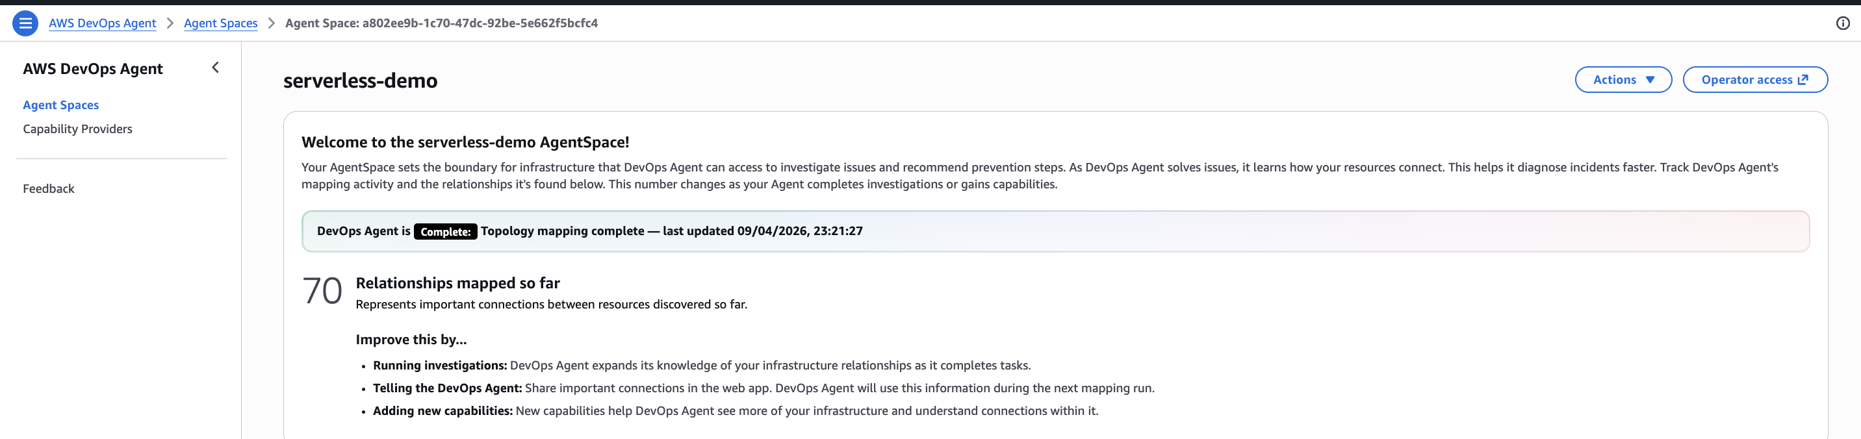Viewport: 1861px width, 439px height.
Task: Click the Telling the DevOps Agent bullet
Action: click(763, 388)
